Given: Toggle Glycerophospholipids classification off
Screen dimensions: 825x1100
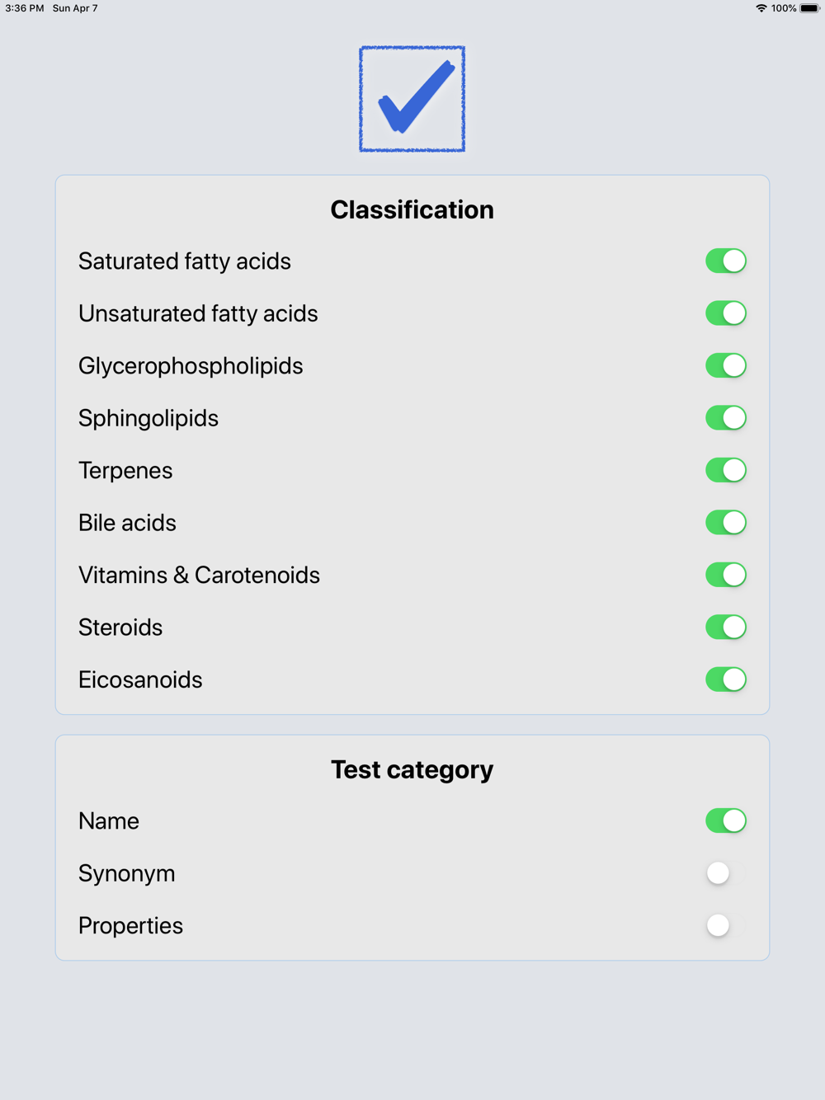Looking at the screenshot, I should (726, 366).
